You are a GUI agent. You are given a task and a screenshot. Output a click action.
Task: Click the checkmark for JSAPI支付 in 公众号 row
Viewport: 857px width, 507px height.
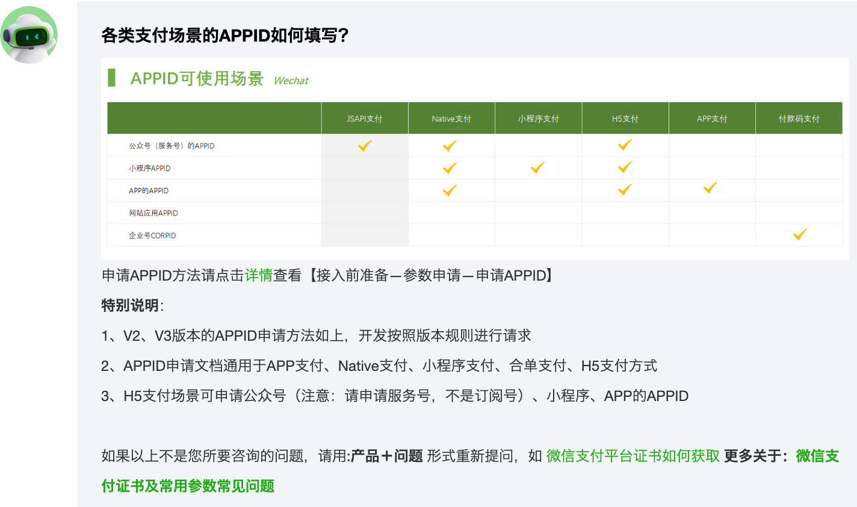(365, 145)
